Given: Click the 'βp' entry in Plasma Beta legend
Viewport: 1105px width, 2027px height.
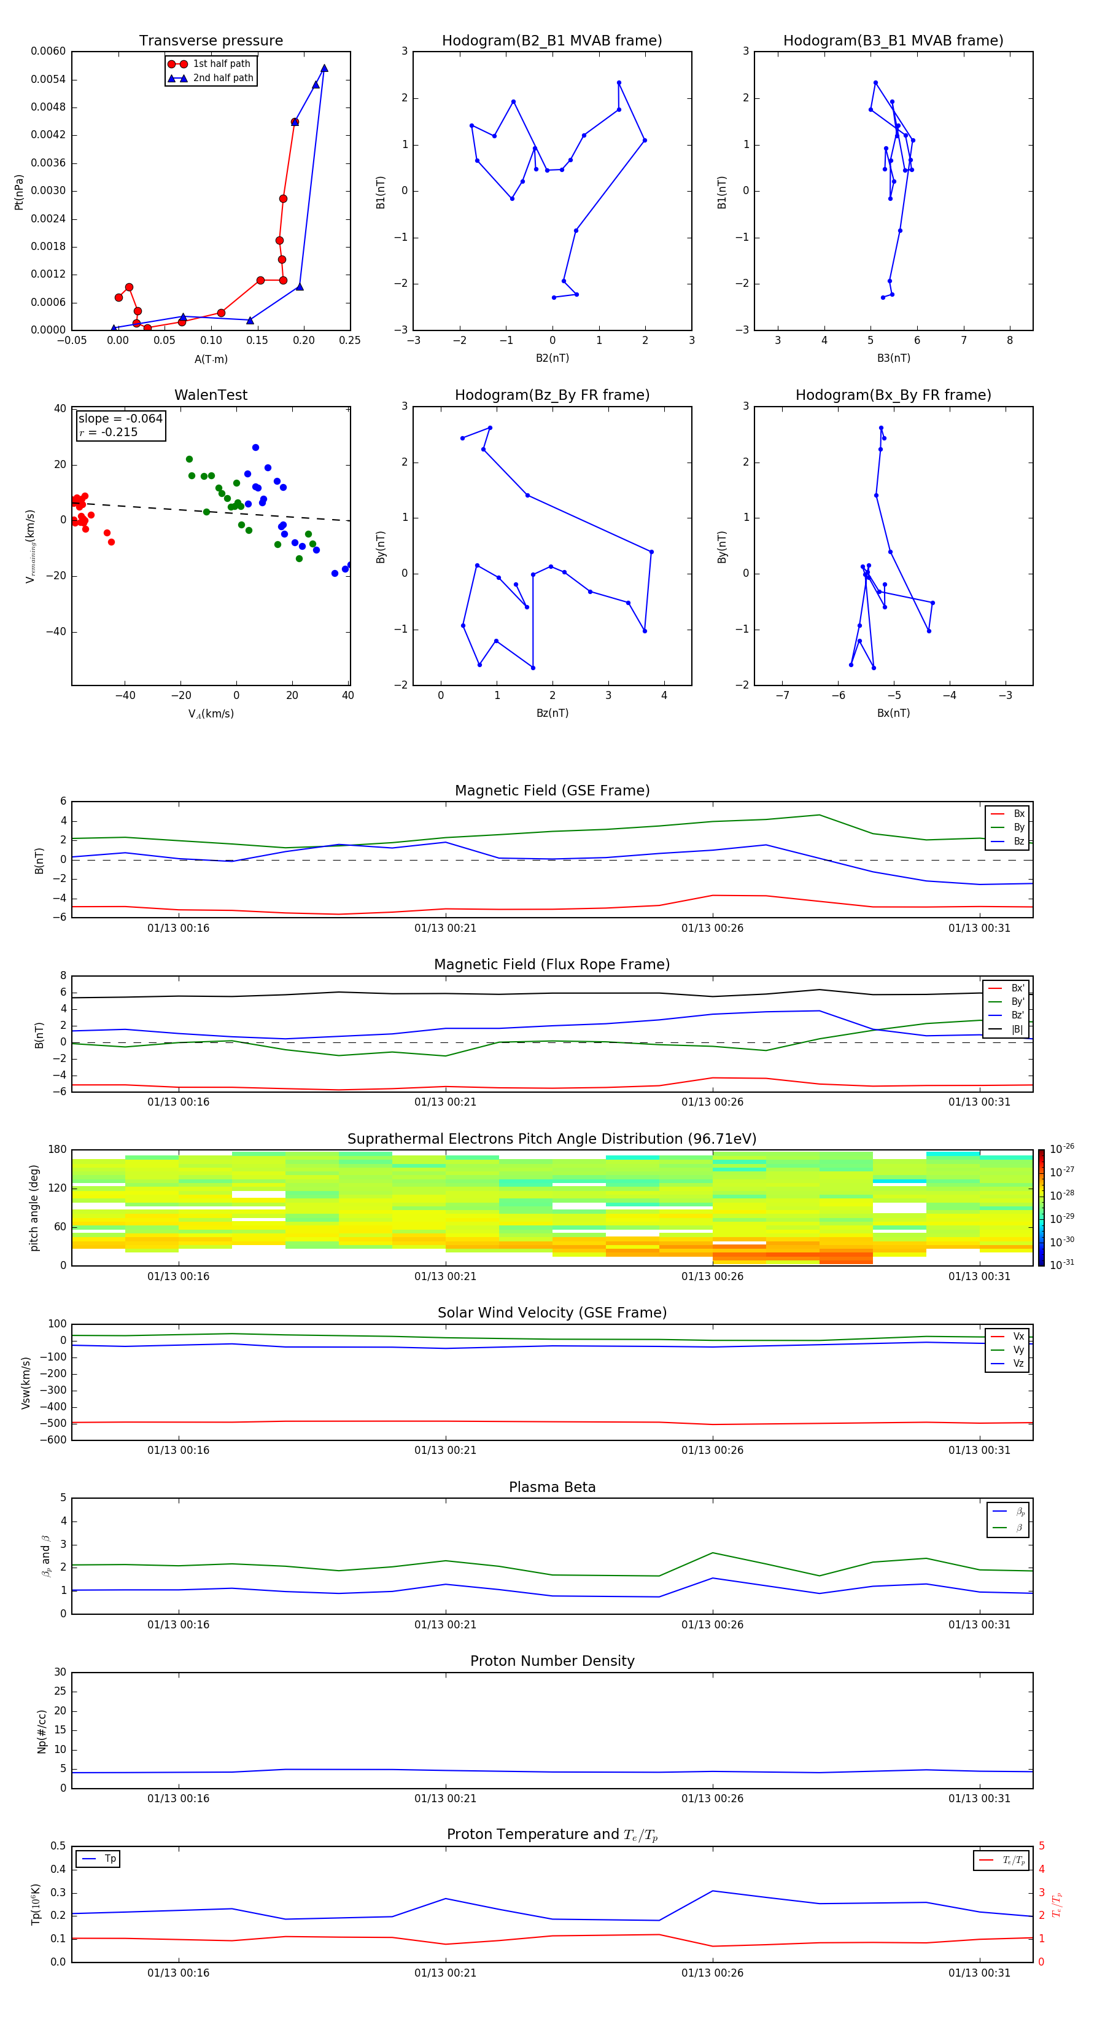Looking at the screenshot, I should [x=1008, y=1512].
